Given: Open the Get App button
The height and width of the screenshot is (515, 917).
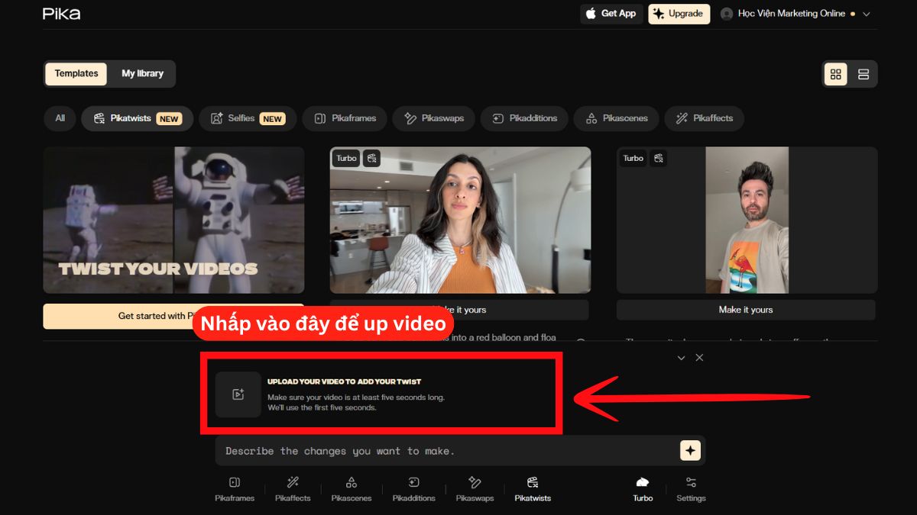Looking at the screenshot, I should coord(612,14).
